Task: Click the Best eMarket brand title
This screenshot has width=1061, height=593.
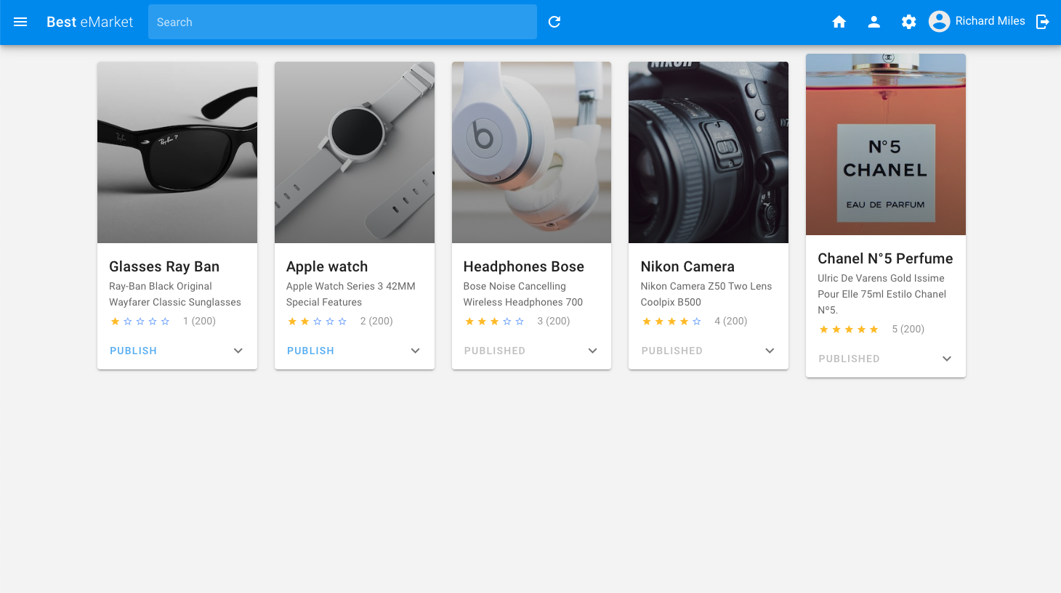Action: point(90,22)
